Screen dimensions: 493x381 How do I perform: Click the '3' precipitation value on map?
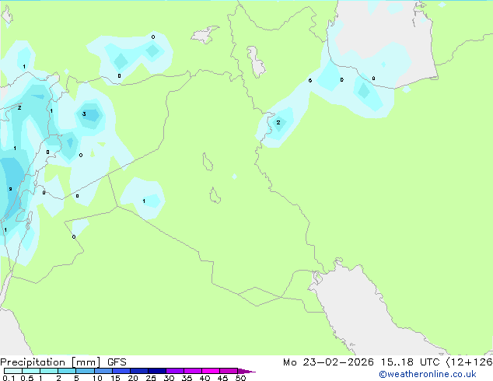[84, 114]
